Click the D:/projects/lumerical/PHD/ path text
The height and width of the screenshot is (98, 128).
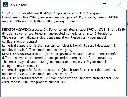[x=98, y=17]
